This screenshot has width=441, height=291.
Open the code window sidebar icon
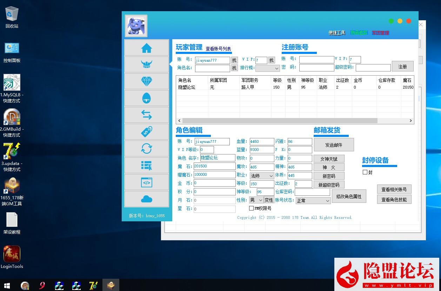[x=147, y=182]
